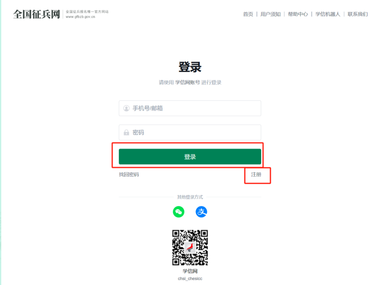This screenshot has height=285, width=371.
Task: Open 学信机器人 in top navigation
Action: click(x=328, y=14)
